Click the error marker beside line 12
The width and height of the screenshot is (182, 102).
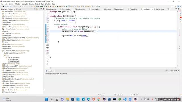(46, 36)
